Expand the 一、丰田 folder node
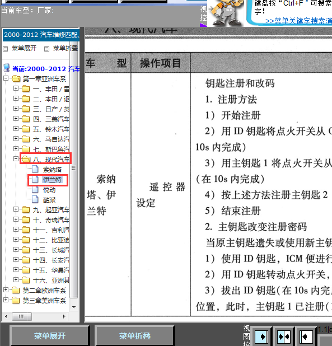The width and height of the screenshot is (332, 346). [16, 88]
